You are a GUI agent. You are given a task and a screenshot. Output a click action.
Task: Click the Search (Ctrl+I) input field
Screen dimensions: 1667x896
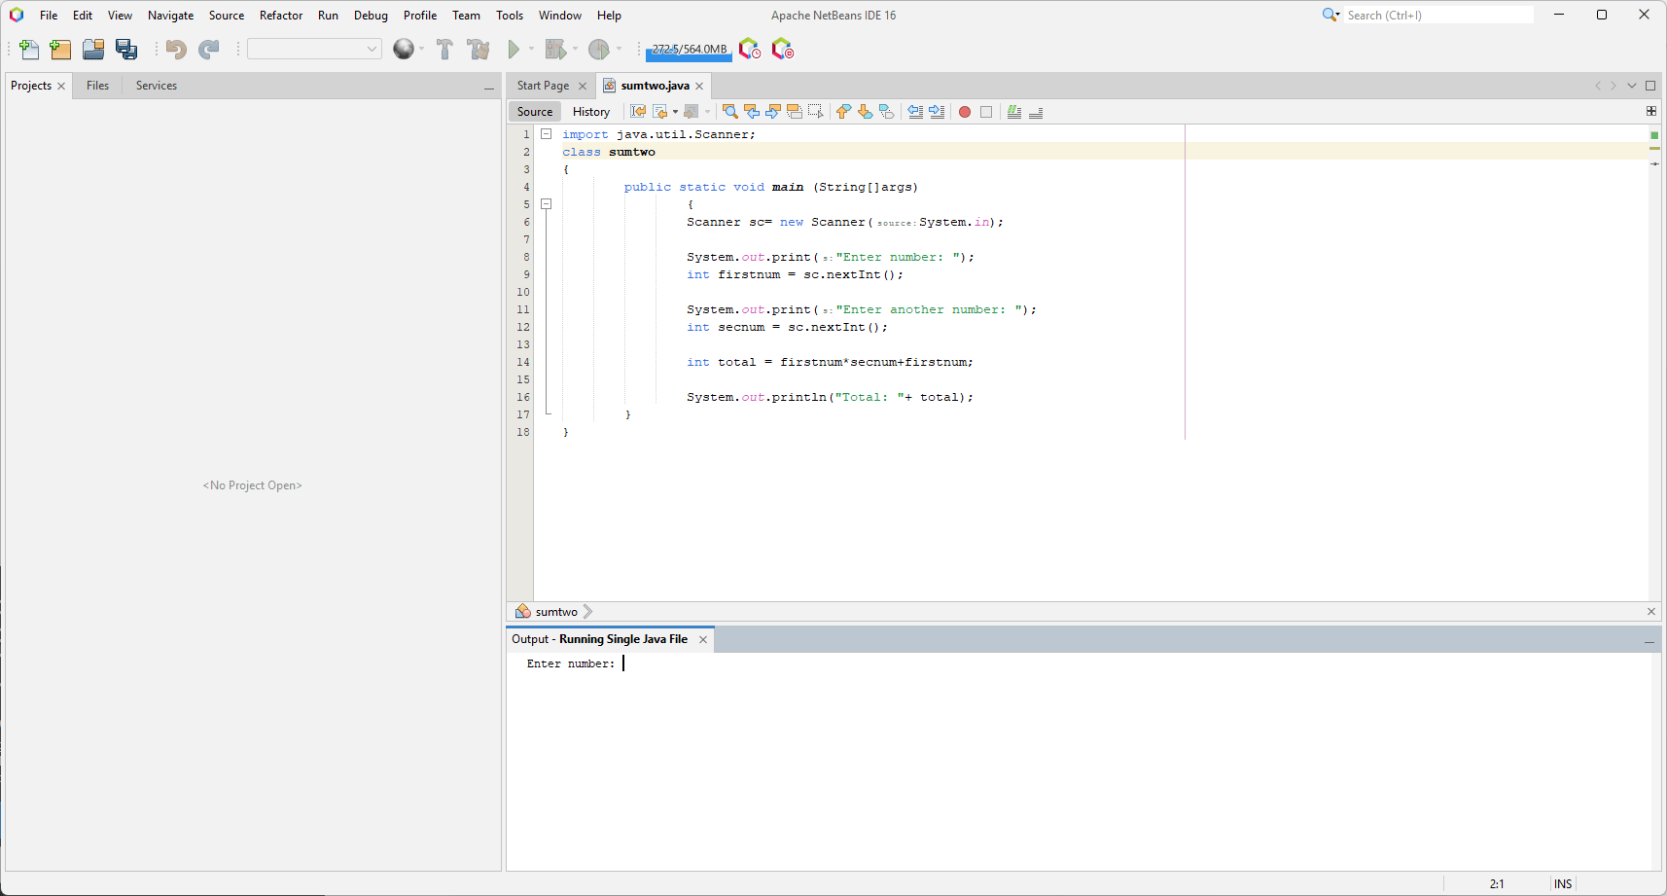point(1439,16)
